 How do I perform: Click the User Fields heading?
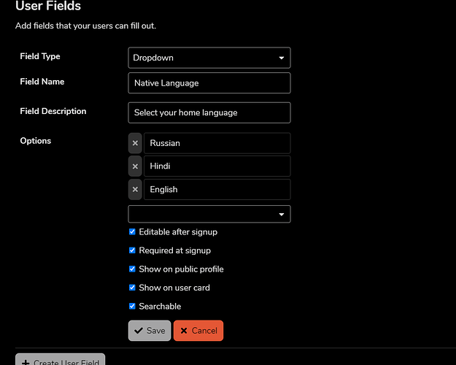click(48, 6)
